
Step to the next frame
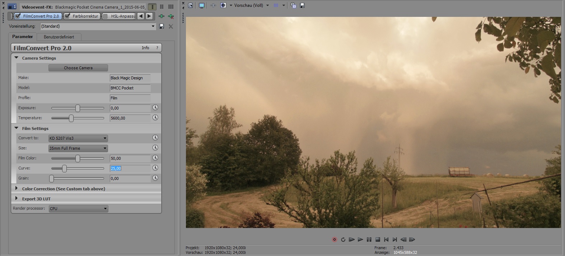[x=412, y=239]
